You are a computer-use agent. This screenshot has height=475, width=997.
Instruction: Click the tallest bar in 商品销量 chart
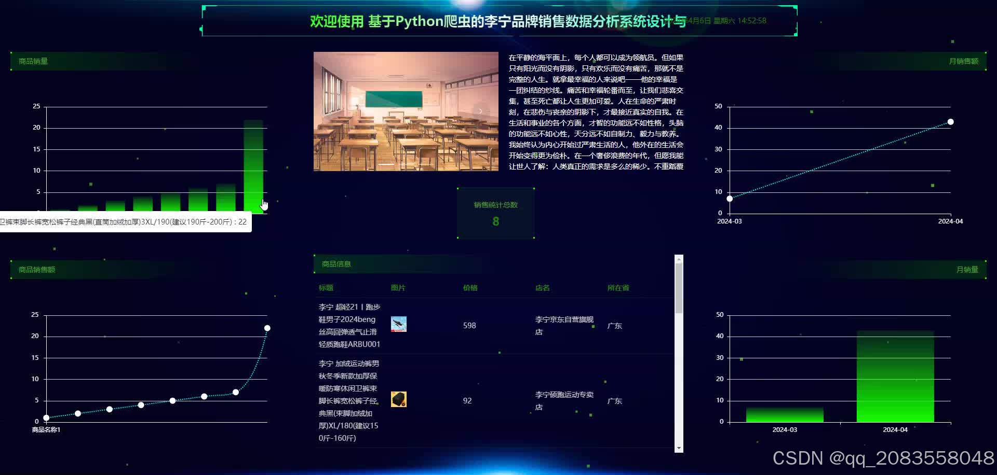pyautogui.click(x=253, y=166)
